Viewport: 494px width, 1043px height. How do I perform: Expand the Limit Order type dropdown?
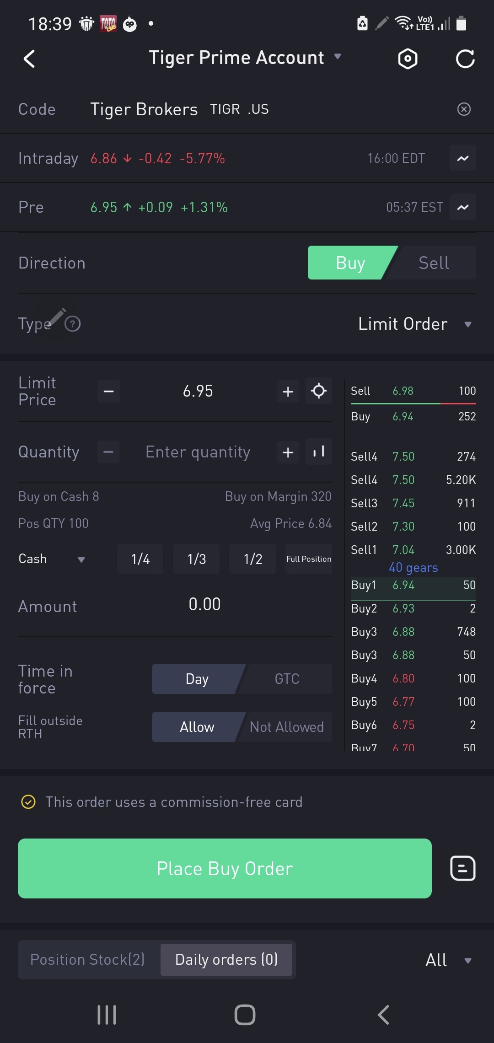point(414,324)
